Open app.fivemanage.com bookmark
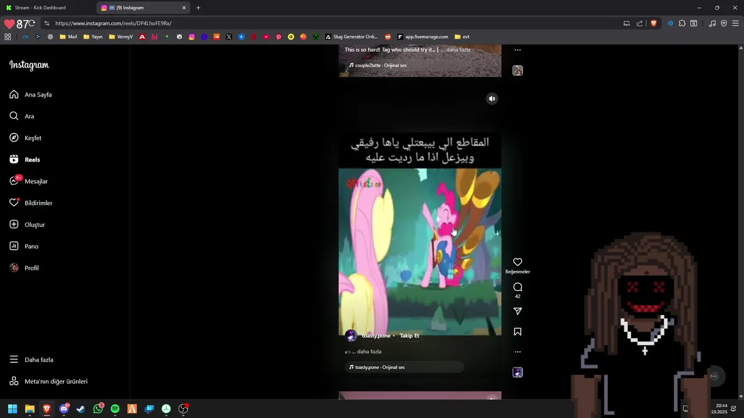This screenshot has height=418, width=744. [x=423, y=37]
